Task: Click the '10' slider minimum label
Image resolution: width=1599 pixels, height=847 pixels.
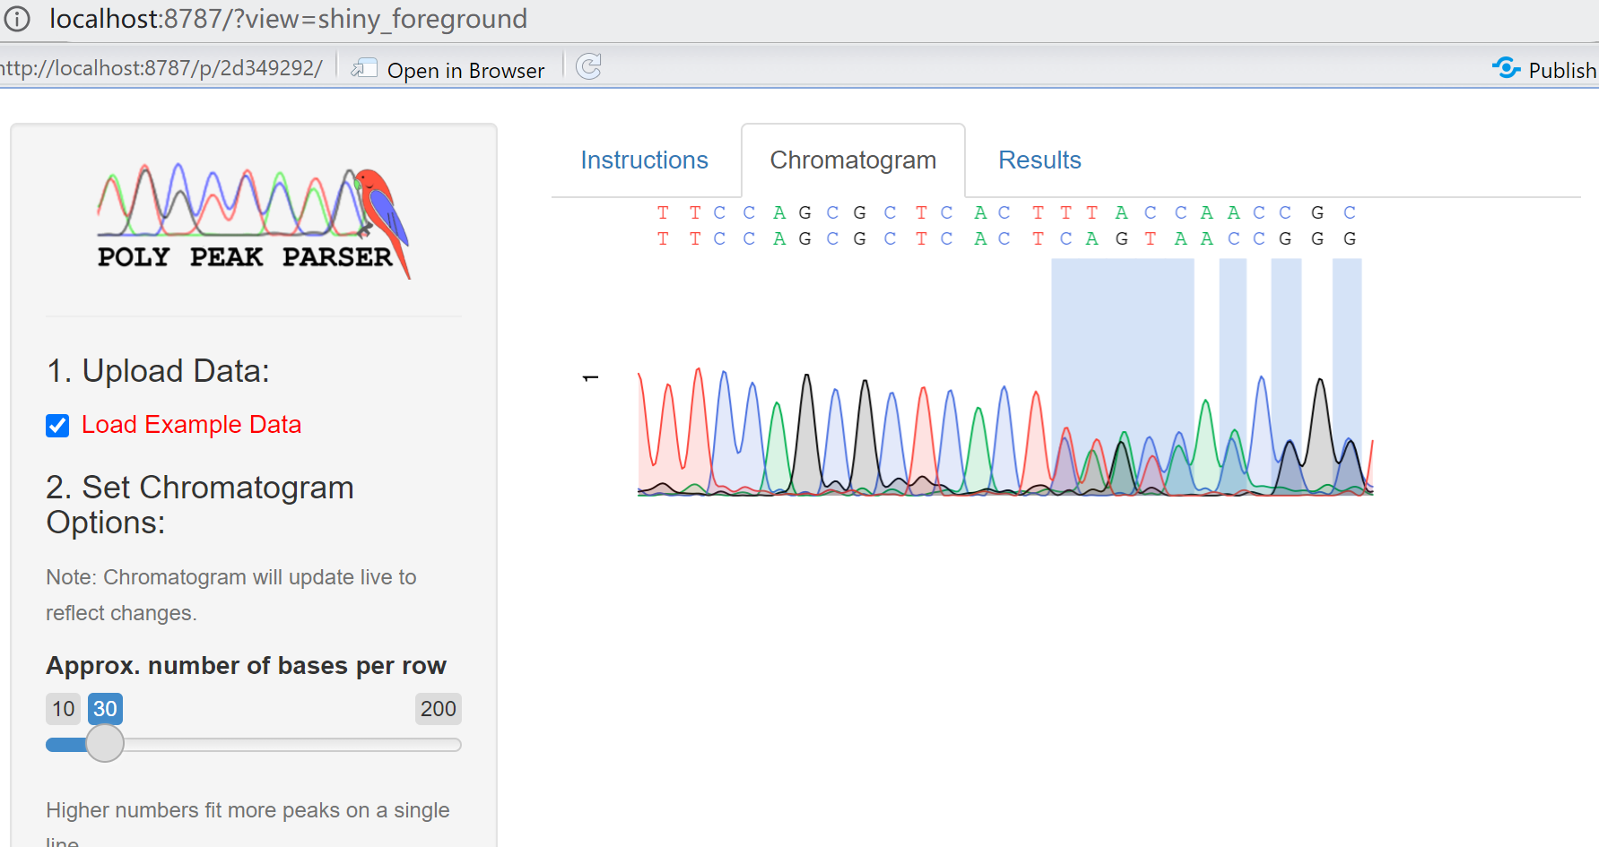Action: [x=63, y=708]
